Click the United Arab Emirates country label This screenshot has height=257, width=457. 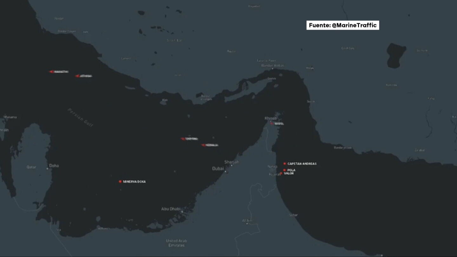[x=176, y=243]
